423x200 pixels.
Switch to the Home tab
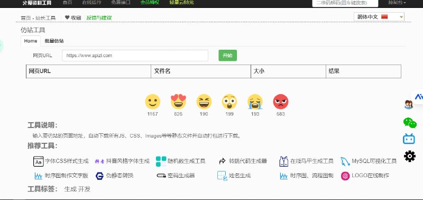[x=31, y=41]
